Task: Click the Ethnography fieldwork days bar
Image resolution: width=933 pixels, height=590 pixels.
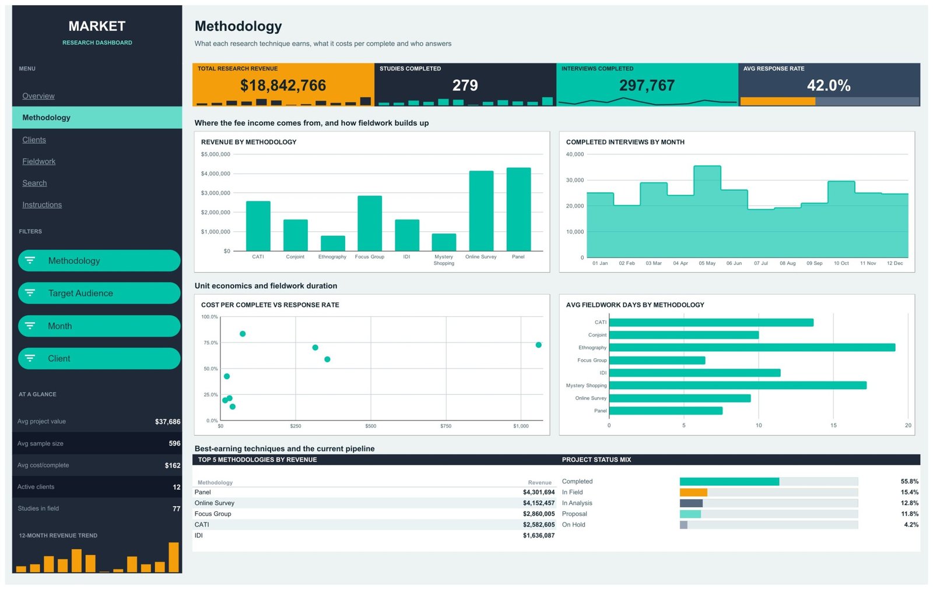Action: tap(752, 347)
